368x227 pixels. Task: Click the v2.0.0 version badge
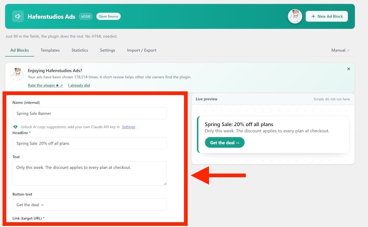coord(86,17)
